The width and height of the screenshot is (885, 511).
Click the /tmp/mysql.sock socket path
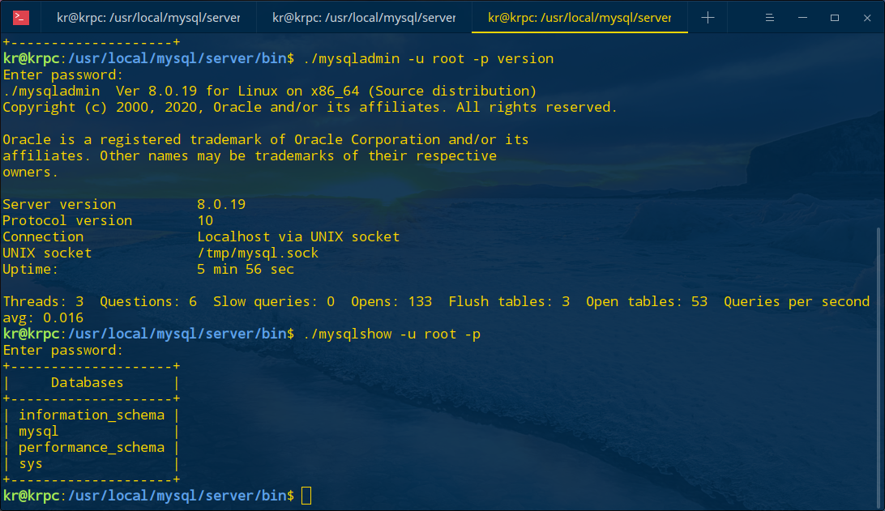(258, 253)
